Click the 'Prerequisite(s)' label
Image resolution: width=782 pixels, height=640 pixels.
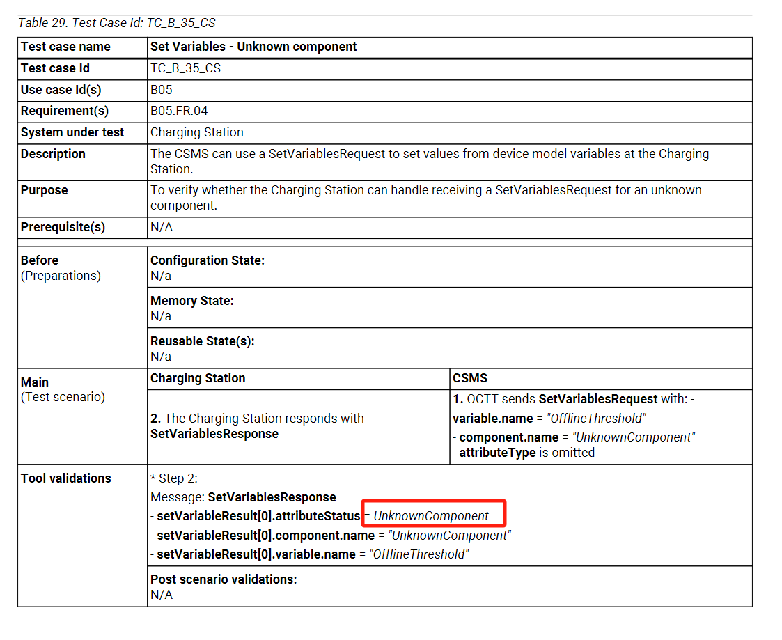click(63, 227)
